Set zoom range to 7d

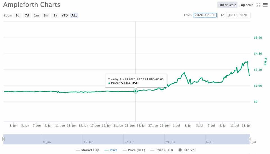27,15
